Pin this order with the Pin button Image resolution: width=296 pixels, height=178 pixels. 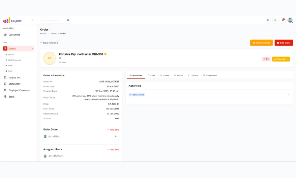click(x=266, y=59)
